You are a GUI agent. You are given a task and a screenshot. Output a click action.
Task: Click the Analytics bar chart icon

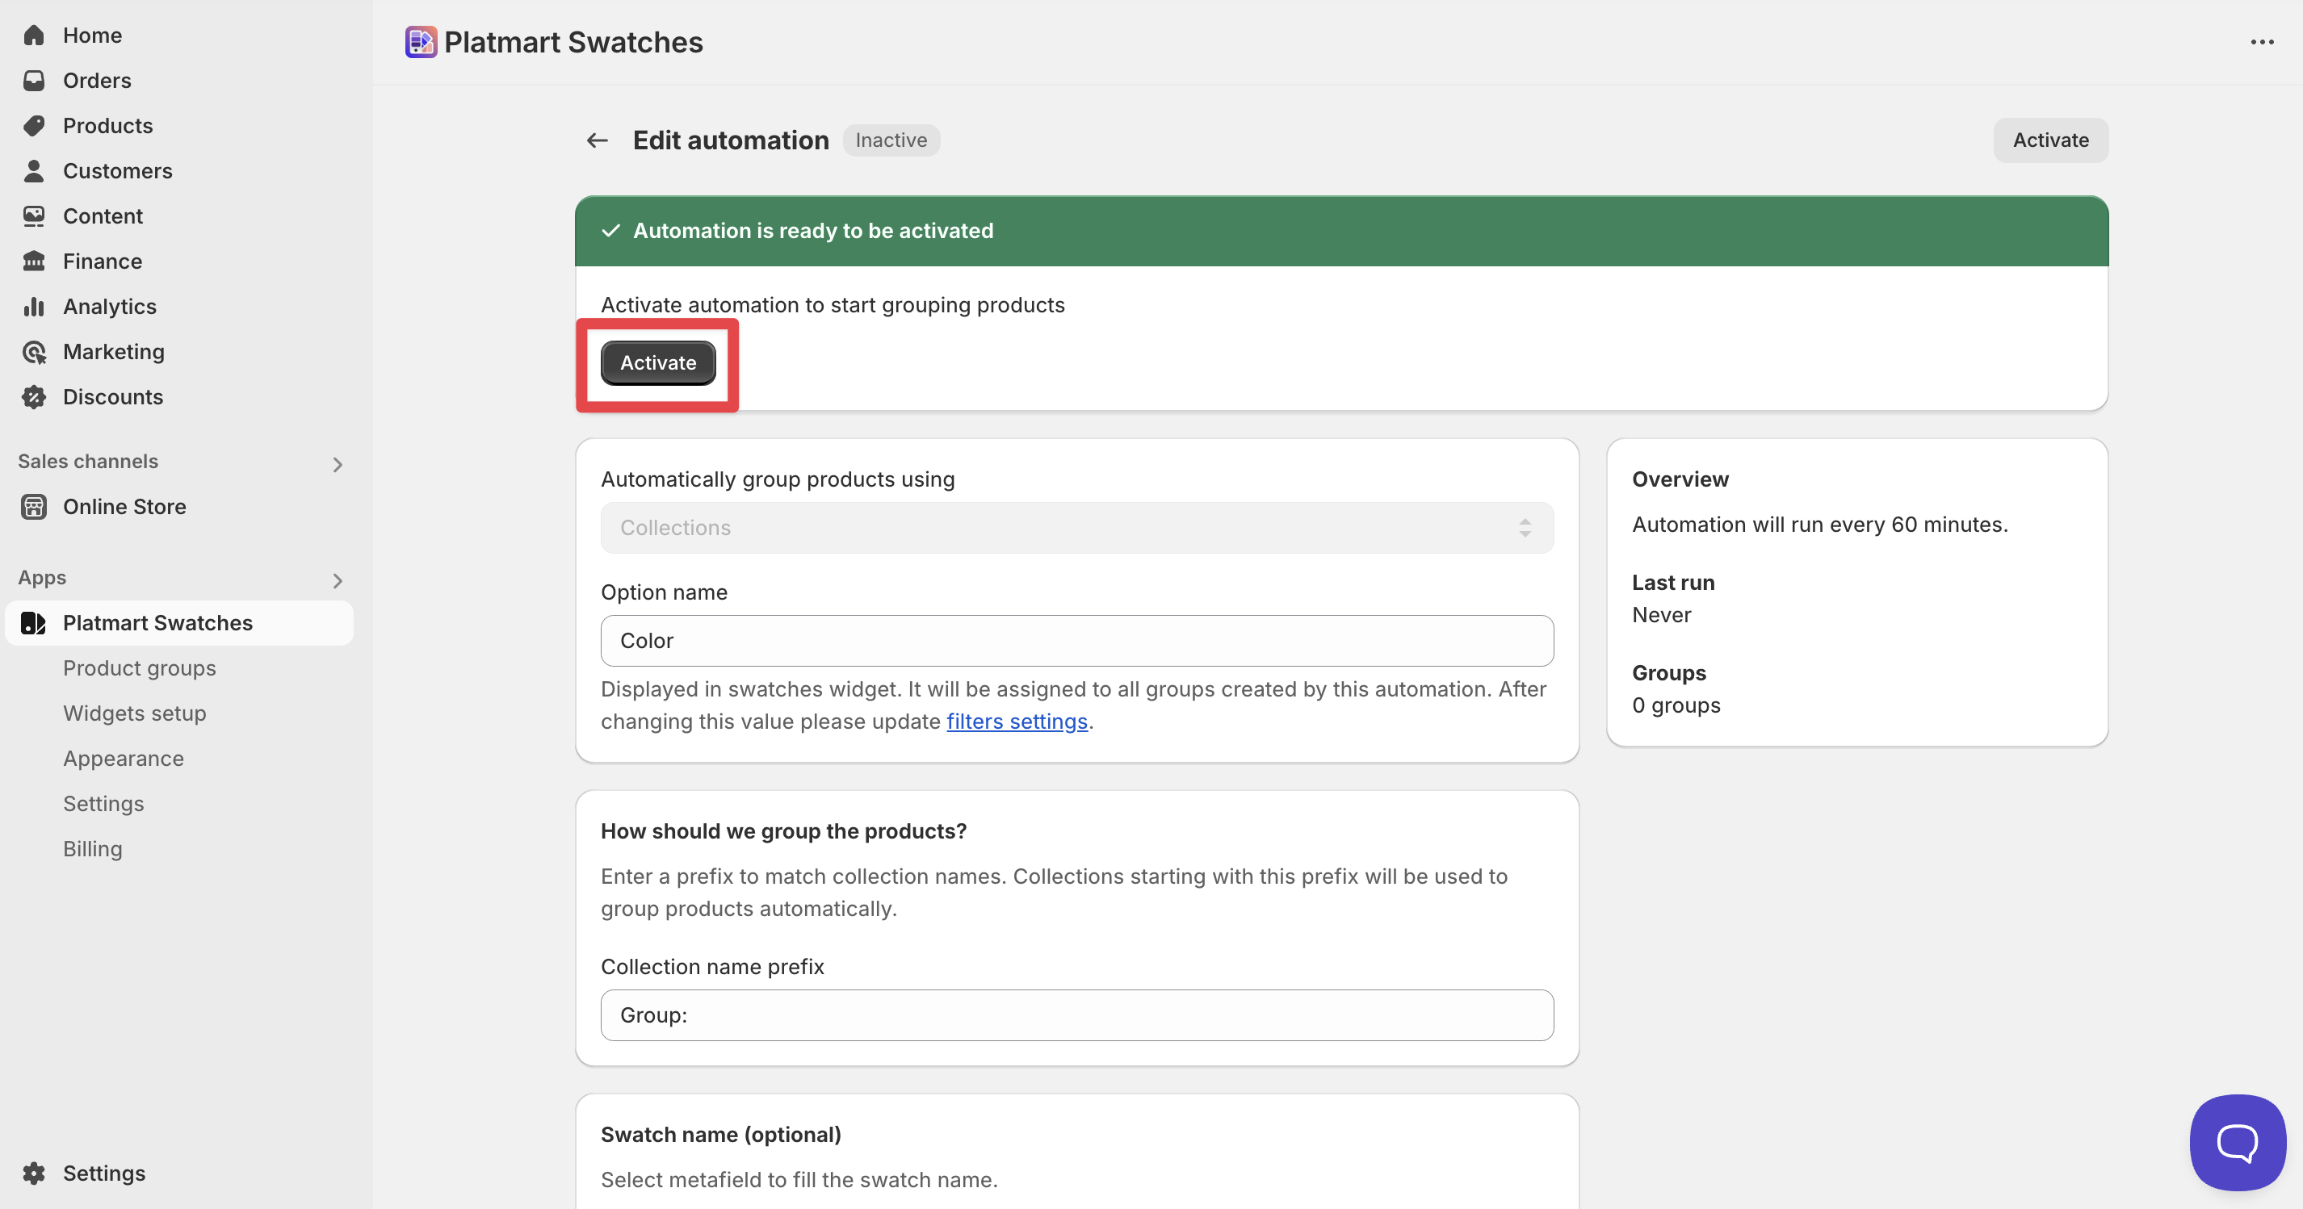(34, 307)
